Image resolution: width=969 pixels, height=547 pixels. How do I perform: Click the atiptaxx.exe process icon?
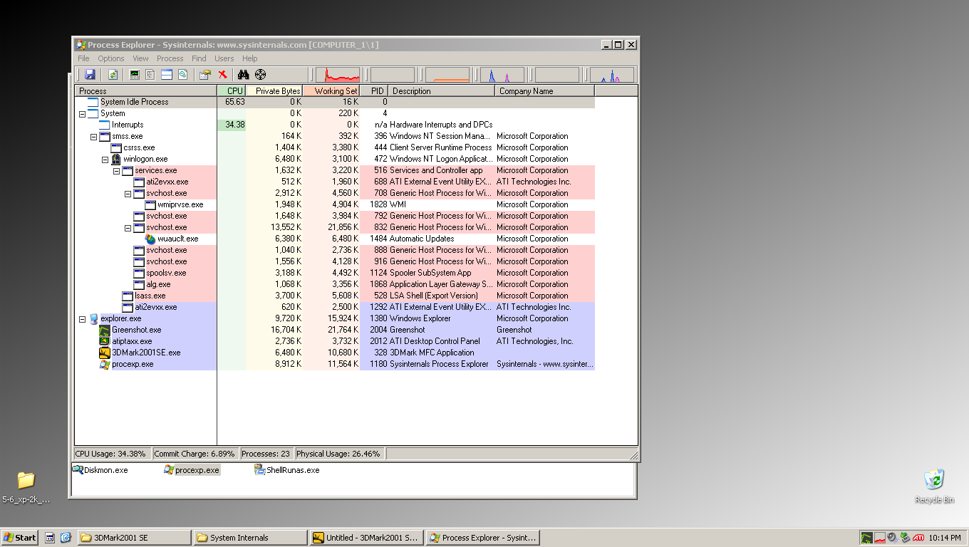pyautogui.click(x=105, y=341)
